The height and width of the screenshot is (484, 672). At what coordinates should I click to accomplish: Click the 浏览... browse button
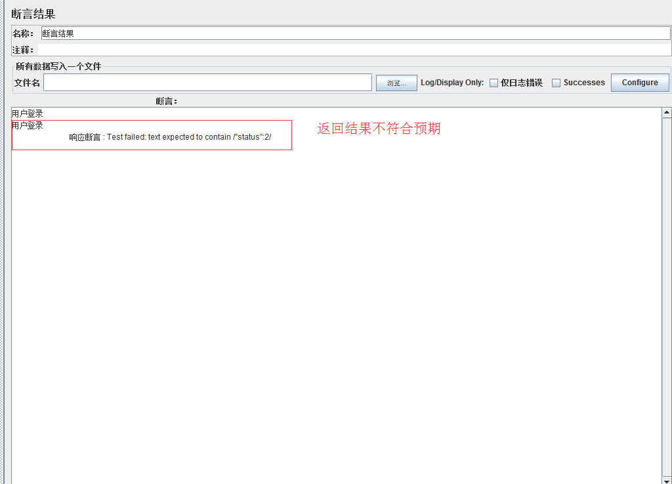(396, 83)
